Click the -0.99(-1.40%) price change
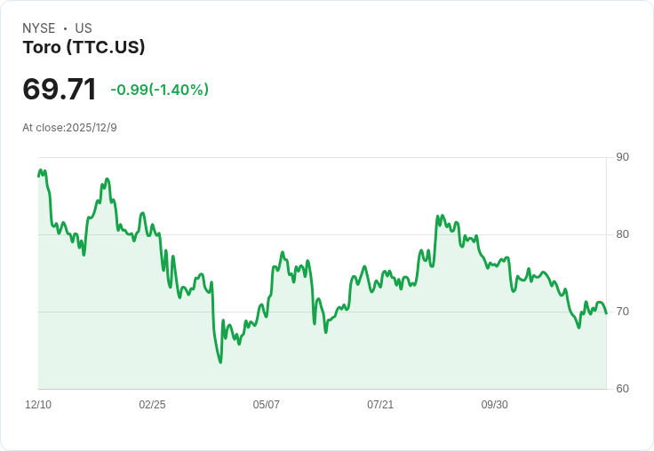Image resolution: width=654 pixels, height=451 pixels. tap(159, 90)
